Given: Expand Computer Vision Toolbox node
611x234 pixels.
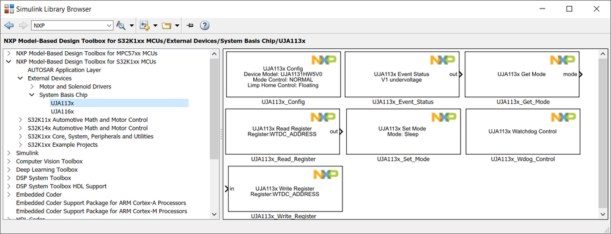Looking at the screenshot, I should tap(9, 161).
